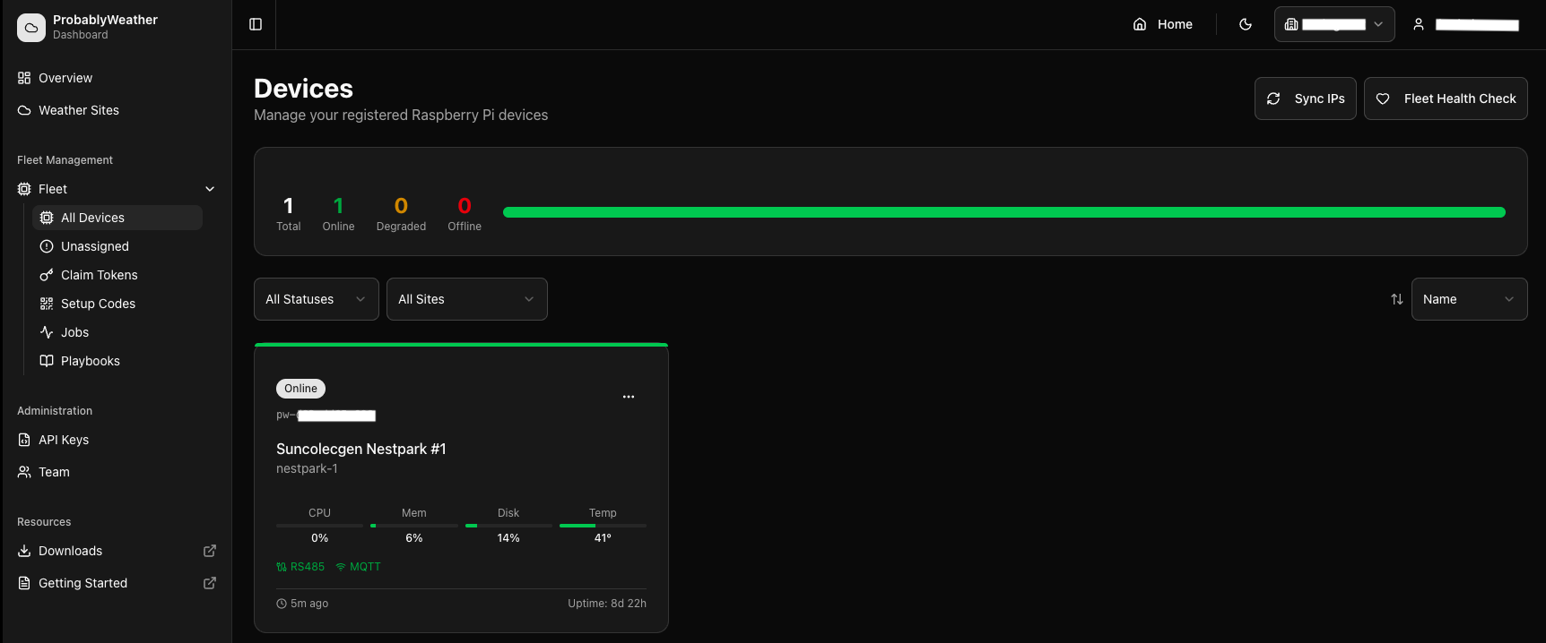Switch theme with the moon icon
Viewport: 1546px width, 643px height.
(1246, 24)
